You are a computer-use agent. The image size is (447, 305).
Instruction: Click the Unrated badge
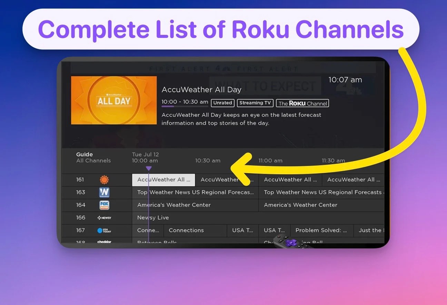coord(223,103)
